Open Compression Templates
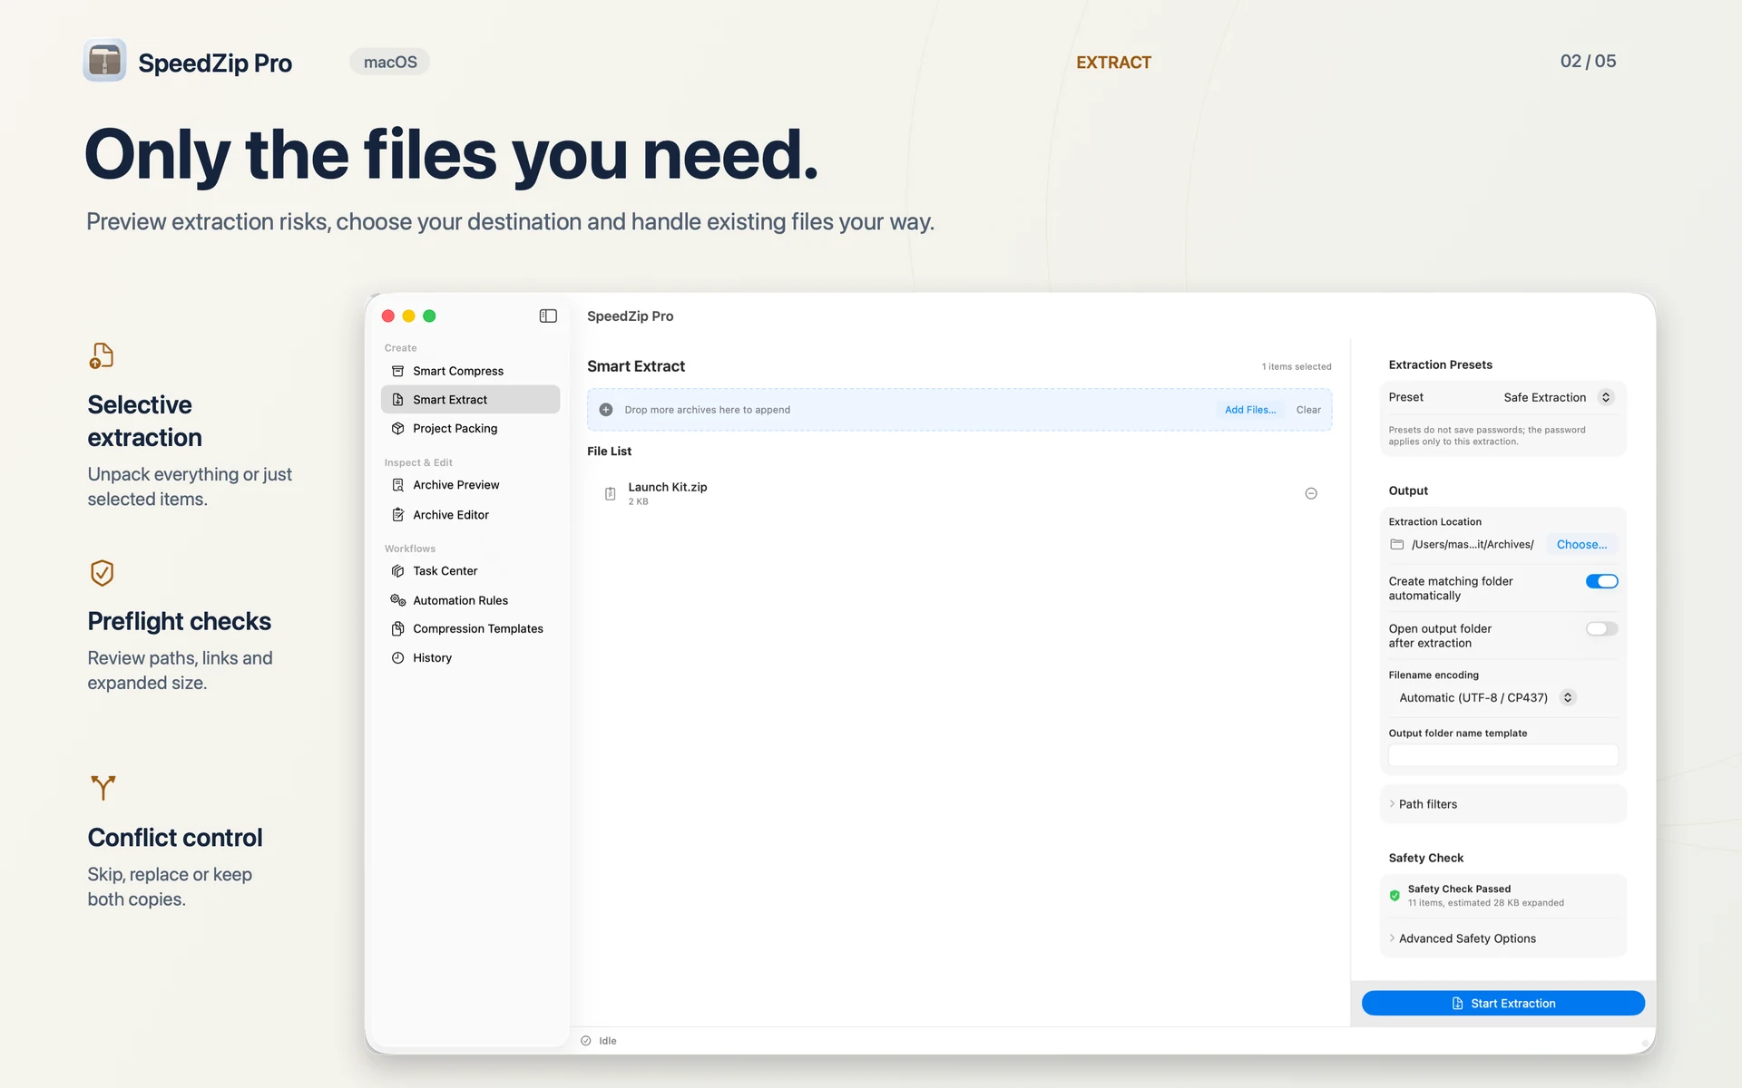Viewport: 1742px width, 1088px height. coord(470,628)
